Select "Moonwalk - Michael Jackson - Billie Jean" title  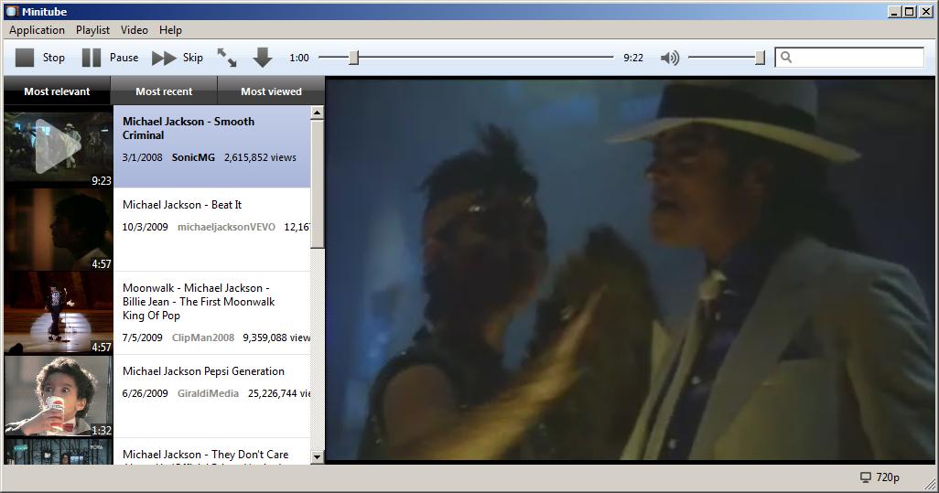[199, 302]
